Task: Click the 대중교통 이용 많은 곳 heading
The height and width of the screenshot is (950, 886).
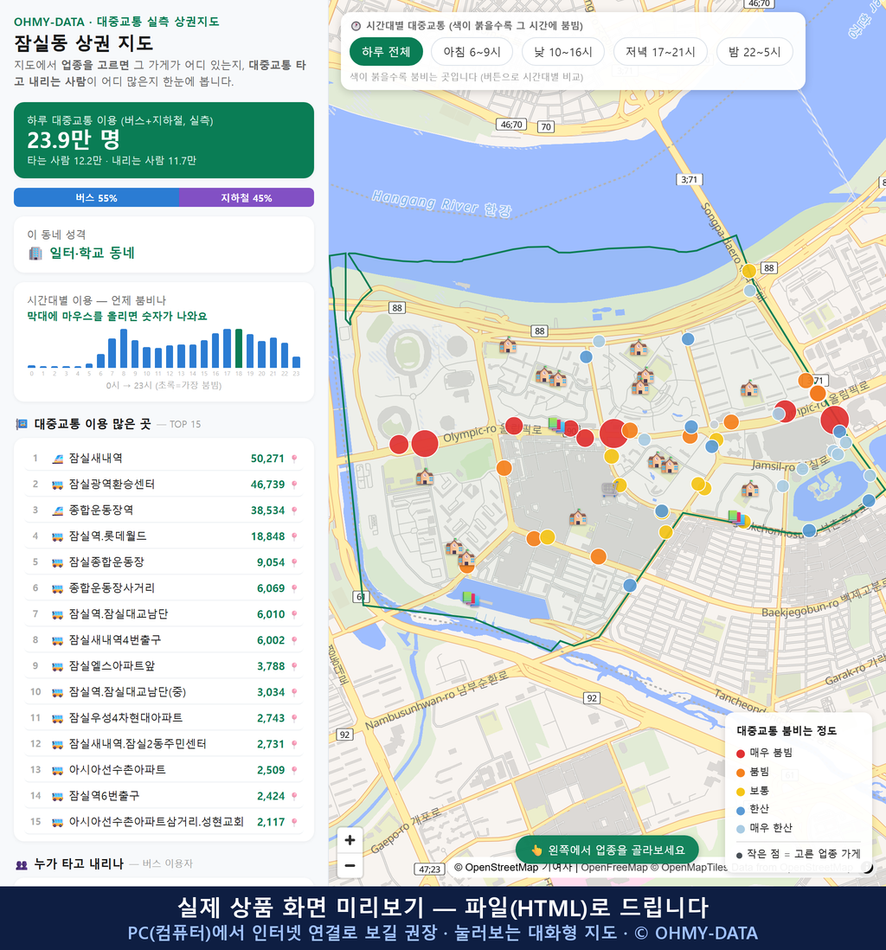Action: coord(92,424)
